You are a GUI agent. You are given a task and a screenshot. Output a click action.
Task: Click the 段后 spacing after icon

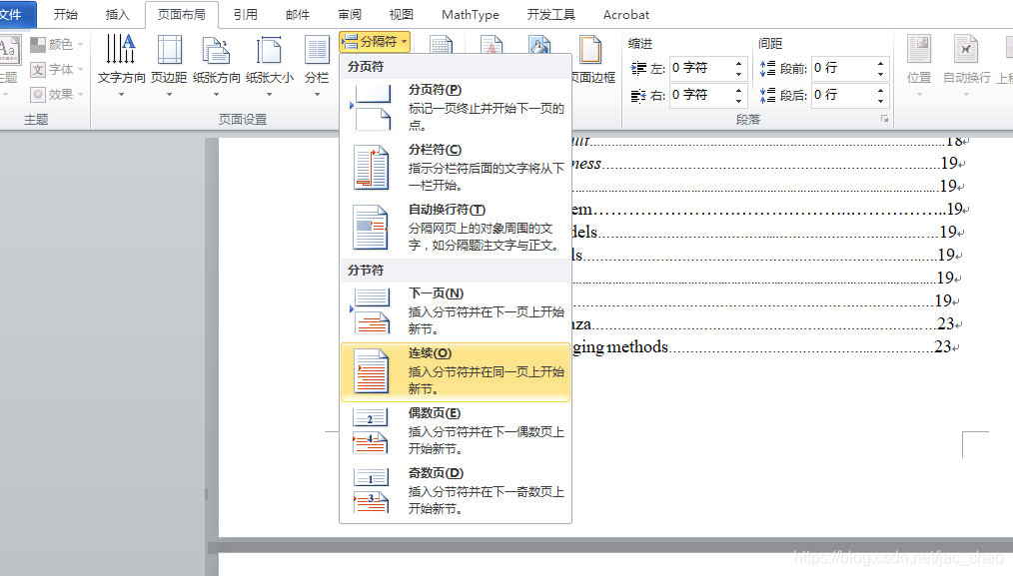coord(767,96)
